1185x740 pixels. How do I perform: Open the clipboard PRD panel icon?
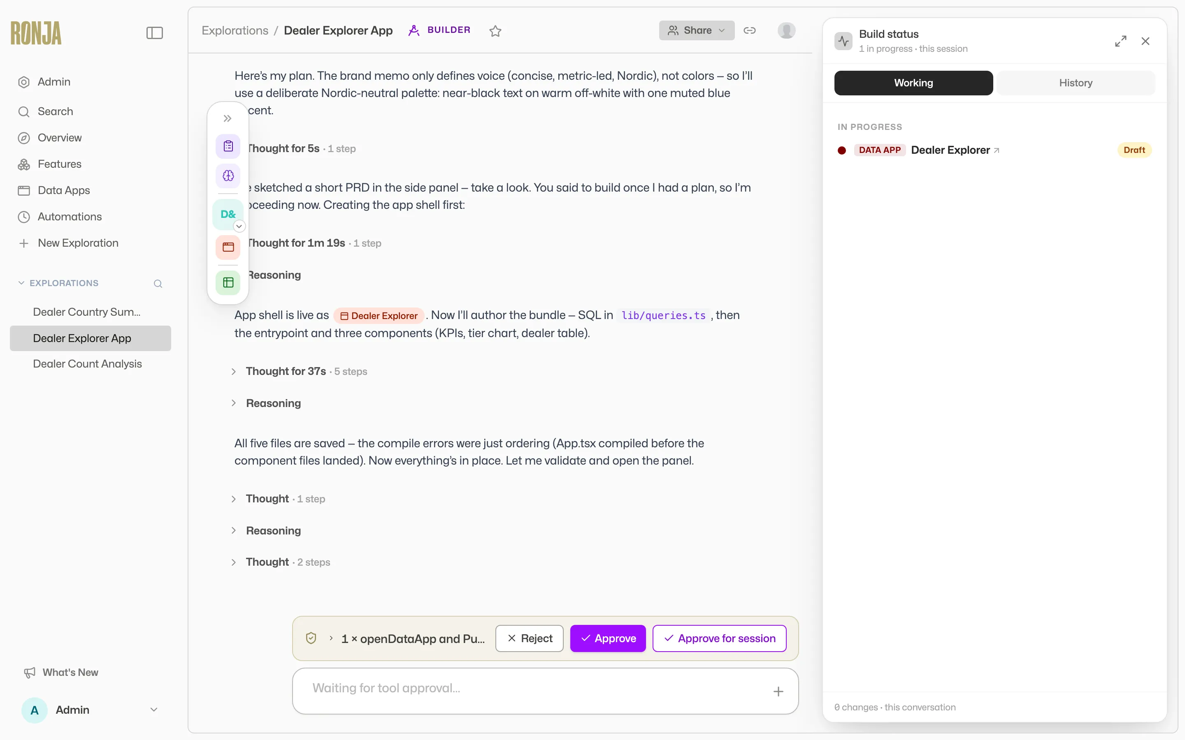click(228, 146)
